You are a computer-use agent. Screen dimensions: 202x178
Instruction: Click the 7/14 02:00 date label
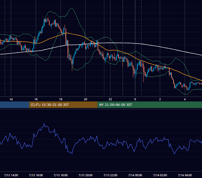160,175
